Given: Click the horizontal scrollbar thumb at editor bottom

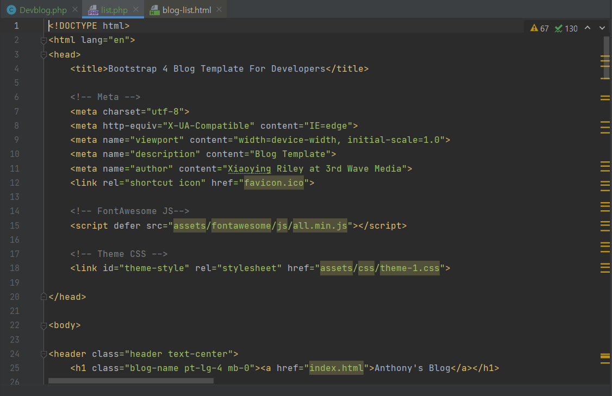Looking at the screenshot, I should (x=131, y=380).
